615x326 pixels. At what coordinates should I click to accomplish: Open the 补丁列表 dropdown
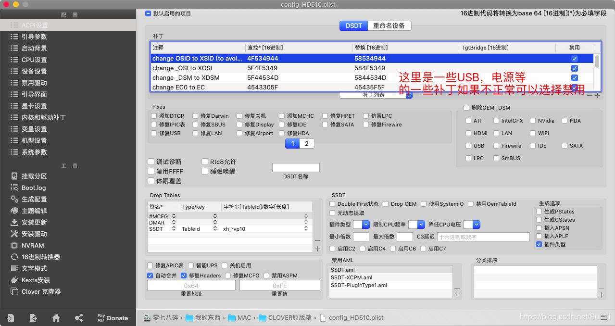[376, 95]
